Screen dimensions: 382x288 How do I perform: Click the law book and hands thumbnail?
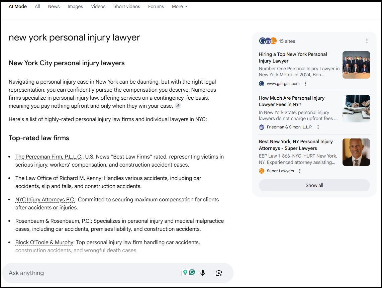click(356, 109)
